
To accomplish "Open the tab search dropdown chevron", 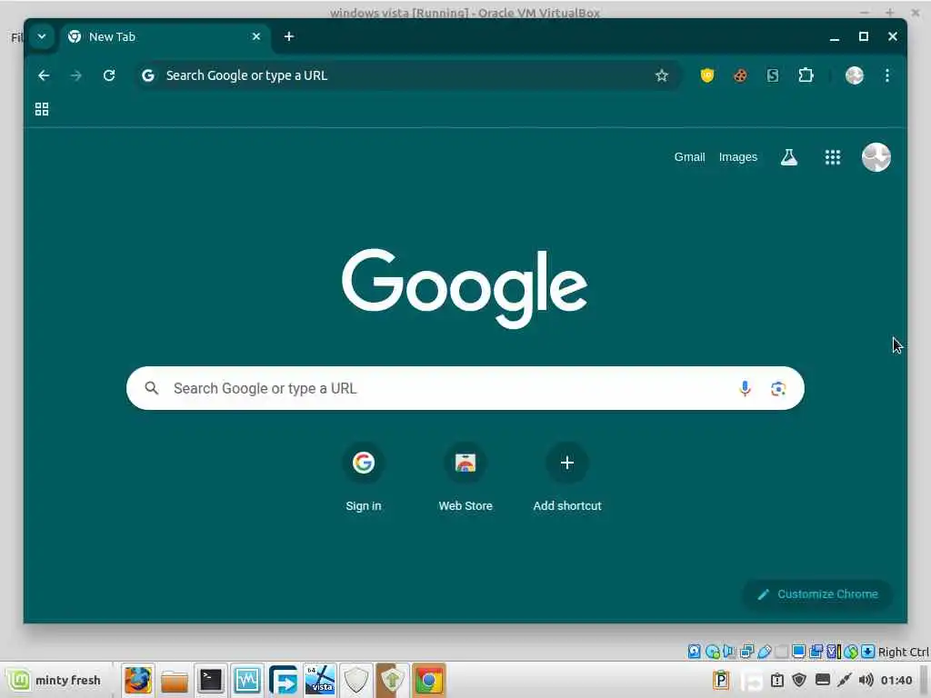I will point(42,36).
